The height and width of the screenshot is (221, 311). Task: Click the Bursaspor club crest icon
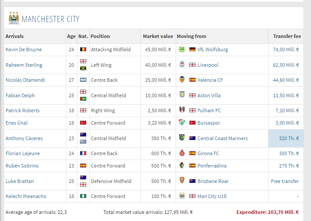tap(182, 122)
